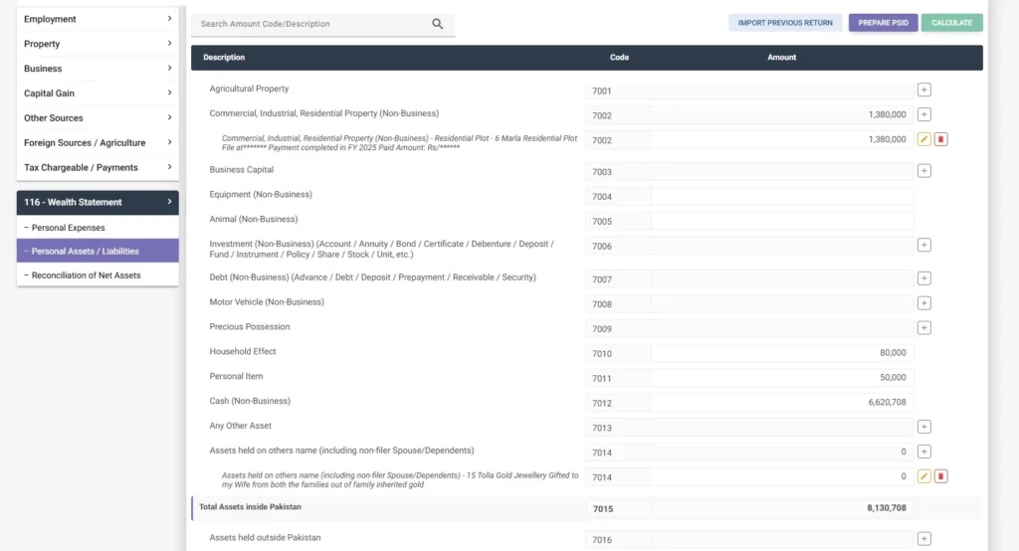The image size is (1019, 551).
Task: Click the Household Effect amount field
Action: [x=782, y=353]
